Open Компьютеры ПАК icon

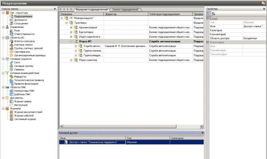(12, 91)
